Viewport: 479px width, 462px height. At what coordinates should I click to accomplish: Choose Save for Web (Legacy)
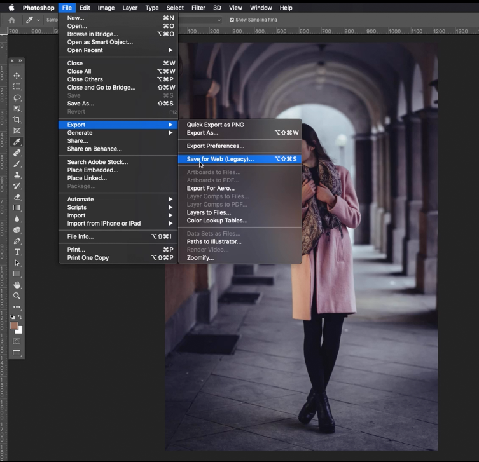point(220,160)
